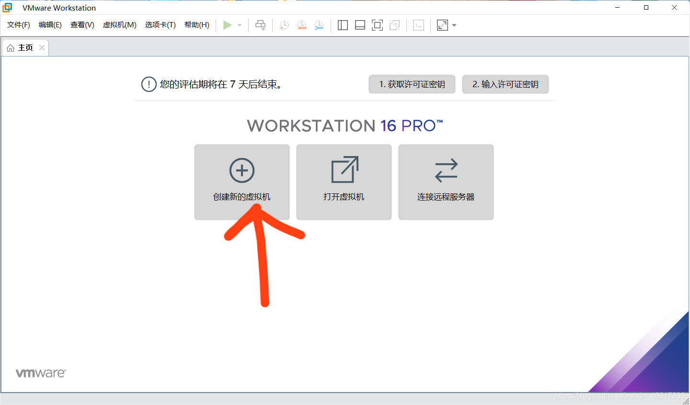Close the 主页 tab with its X
The height and width of the screenshot is (405, 690).
(x=42, y=48)
